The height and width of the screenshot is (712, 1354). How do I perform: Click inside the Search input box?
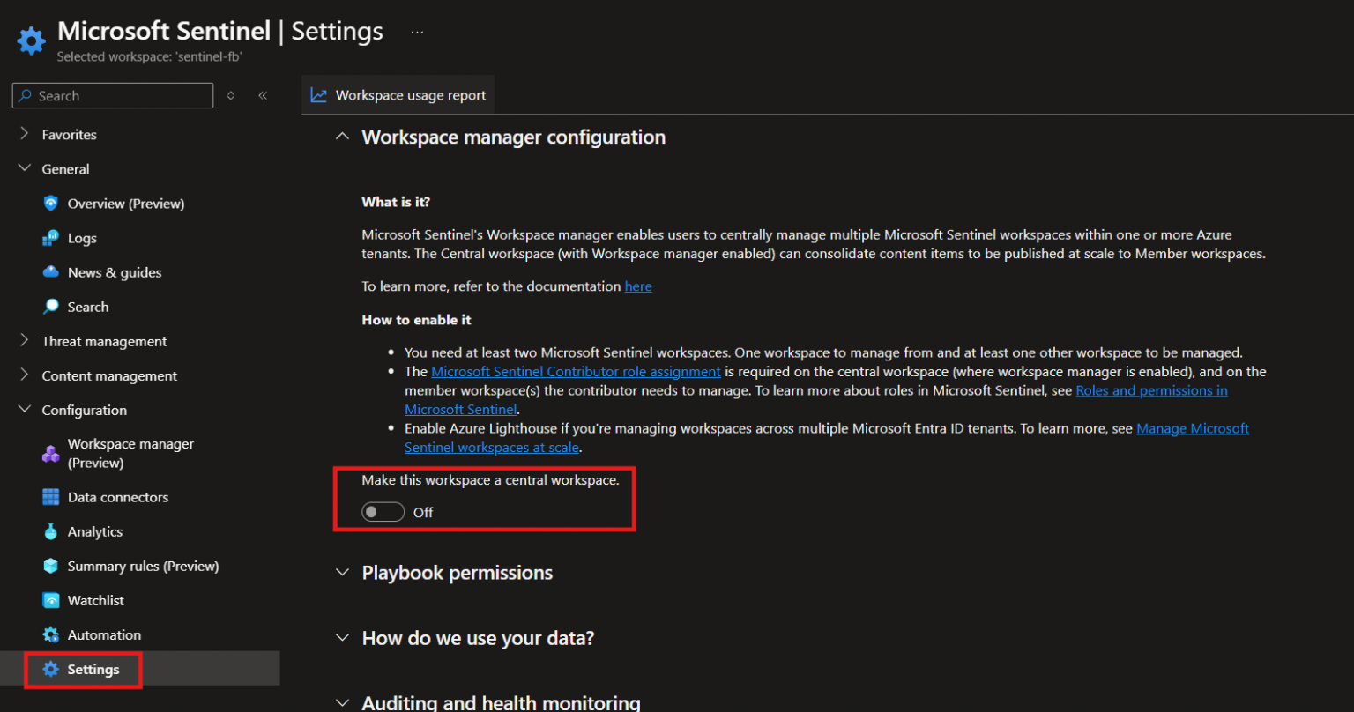pyautogui.click(x=112, y=95)
